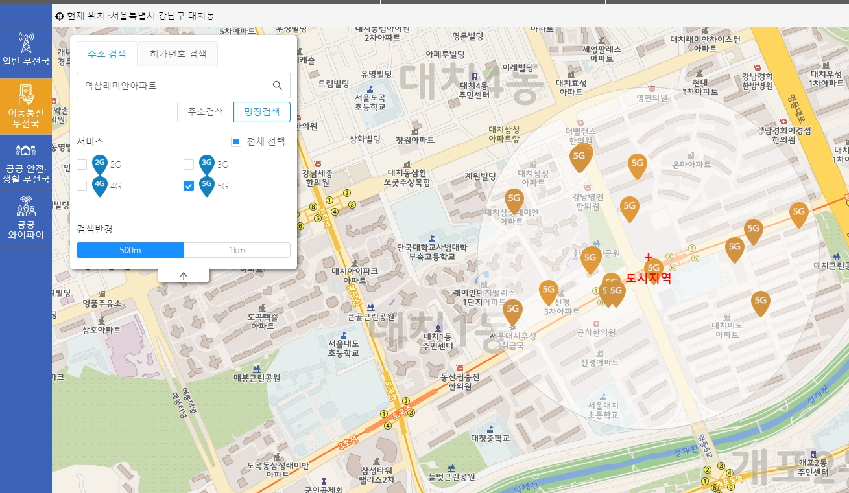Viewport: 849px width, 493px height.
Task: Select the 5G marker on 대치삼성래미안아파트
Action: point(514,201)
